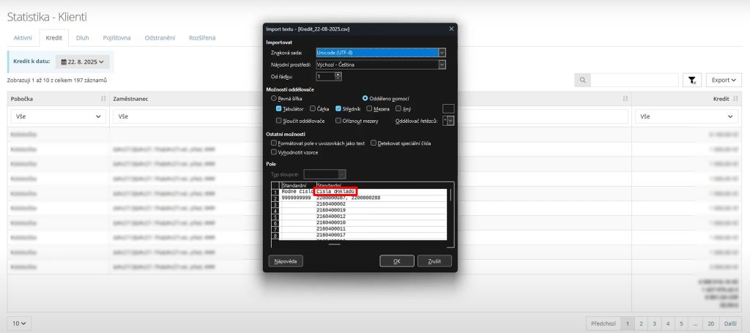750x333 pixels.
Task: Click the Čísla dokladů preview cell
Action: 335,192
